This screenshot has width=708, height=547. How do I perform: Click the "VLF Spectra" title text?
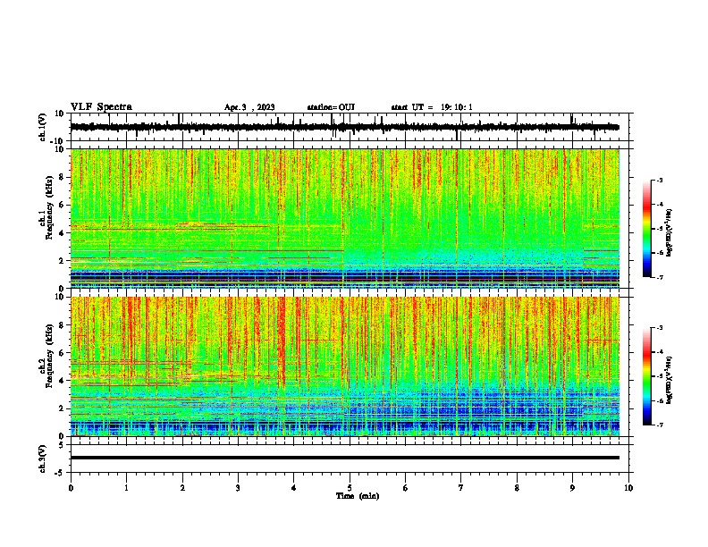(x=102, y=107)
